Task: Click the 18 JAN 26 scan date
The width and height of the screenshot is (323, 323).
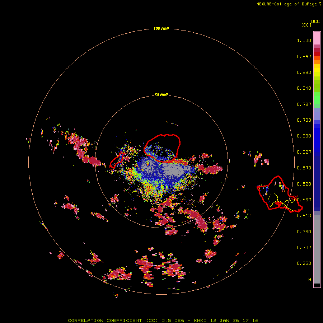Action: coord(225,320)
